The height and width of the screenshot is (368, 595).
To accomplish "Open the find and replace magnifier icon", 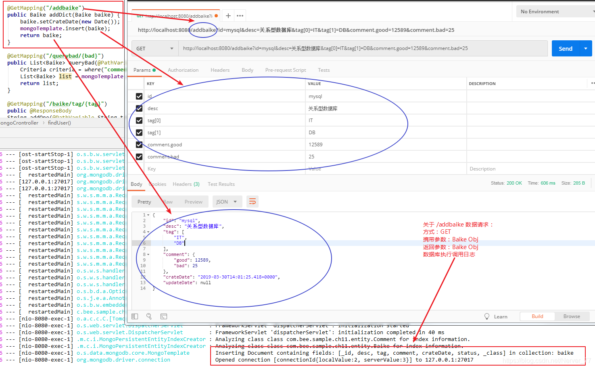I will (149, 316).
